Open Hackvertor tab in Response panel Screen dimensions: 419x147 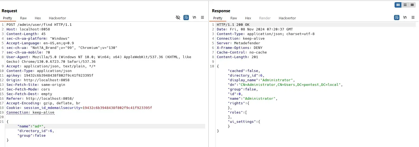[287, 18]
